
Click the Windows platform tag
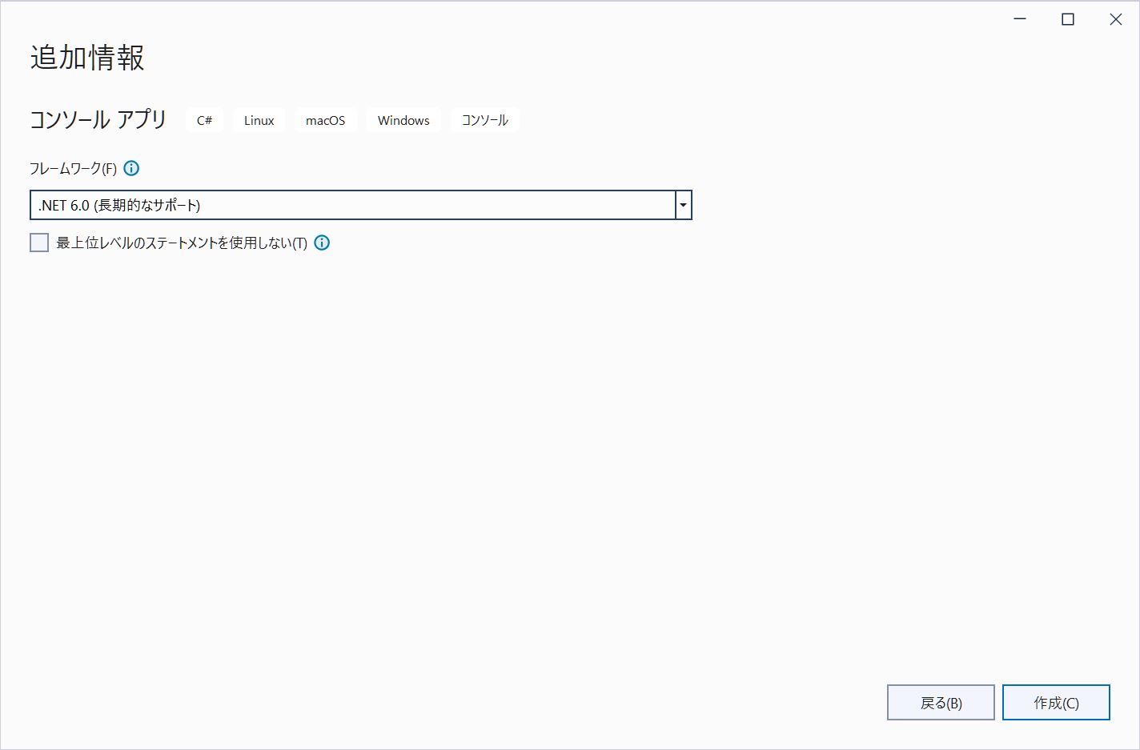coord(403,120)
